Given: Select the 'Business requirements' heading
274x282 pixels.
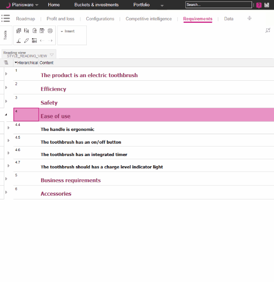Looking at the screenshot, I should click(71, 180).
